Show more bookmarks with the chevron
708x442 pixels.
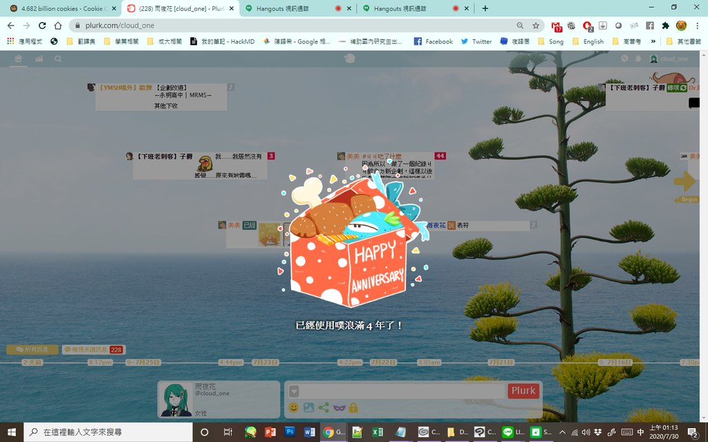(653, 41)
